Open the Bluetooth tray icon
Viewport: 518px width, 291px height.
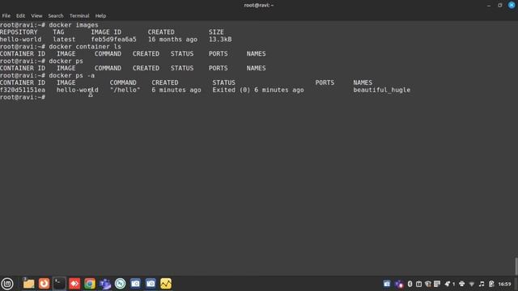point(410,284)
